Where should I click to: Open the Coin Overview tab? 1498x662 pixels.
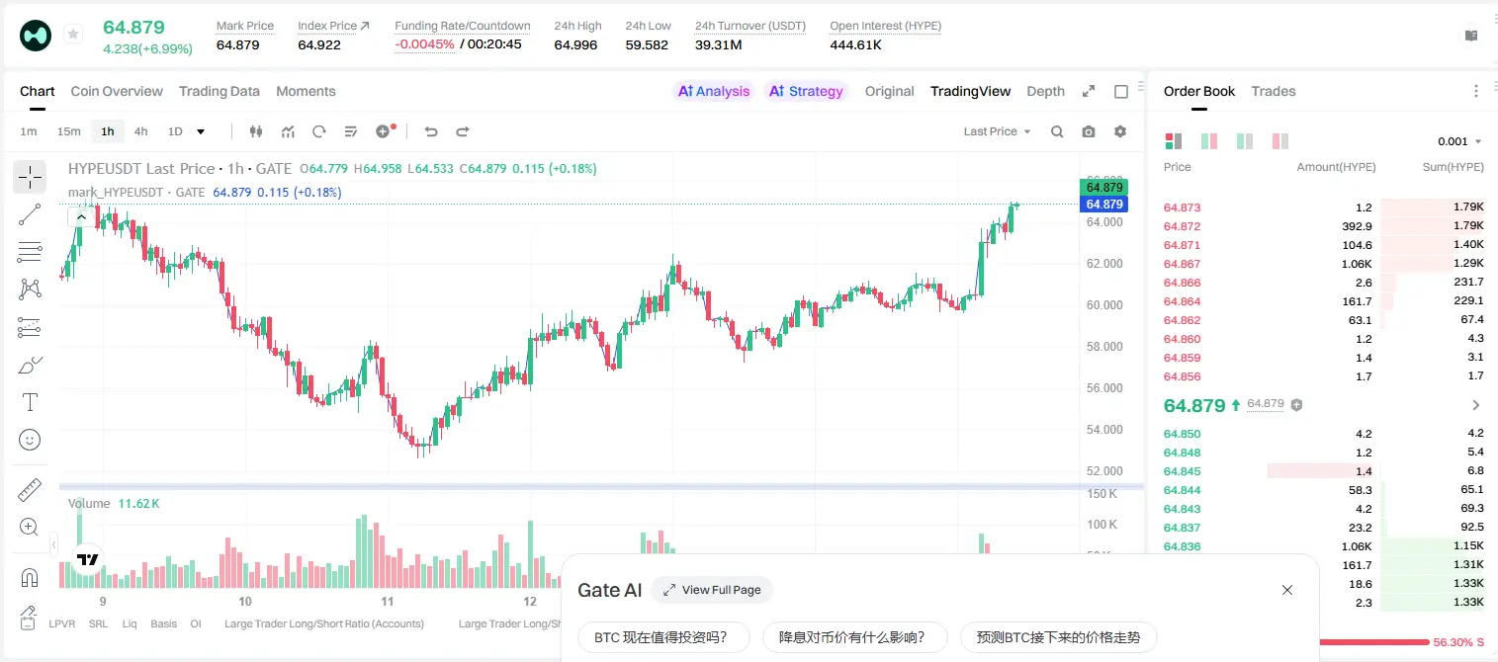tap(117, 91)
